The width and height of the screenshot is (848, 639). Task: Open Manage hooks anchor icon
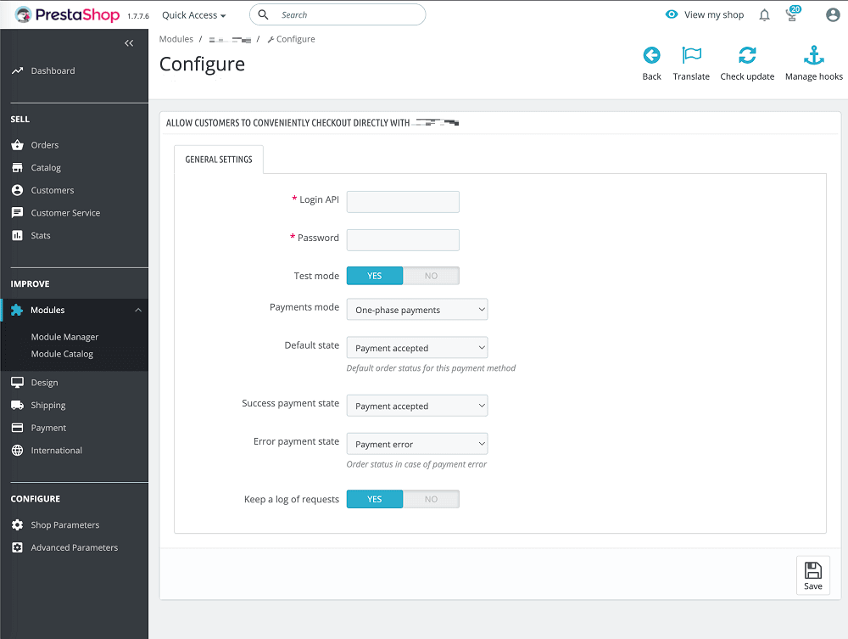[813, 55]
